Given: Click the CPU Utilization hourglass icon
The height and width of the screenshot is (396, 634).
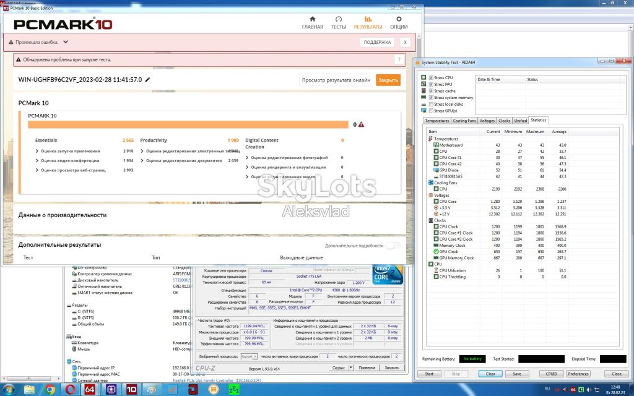Looking at the screenshot, I should [x=436, y=270].
